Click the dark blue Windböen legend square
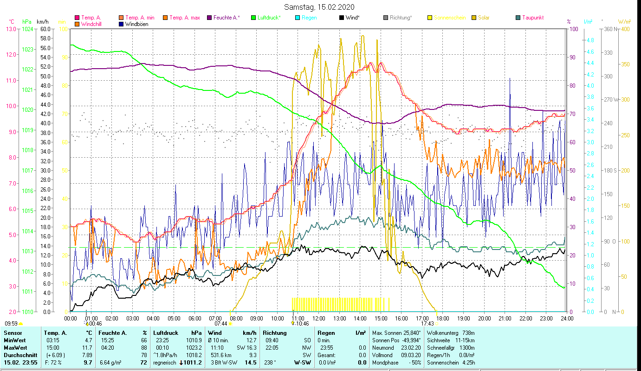Viewport: 641px width, 371px height. 121,24
